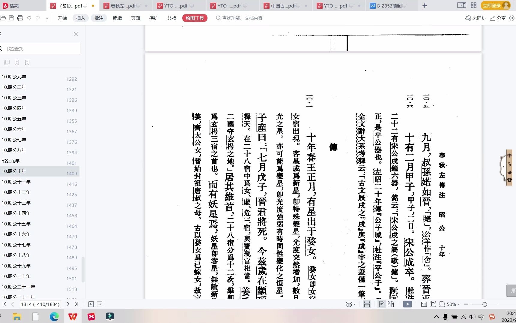This screenshot has height=323, width=516.
Task: Select bookmark 昭公九年
Action: (x=40, y=161)
